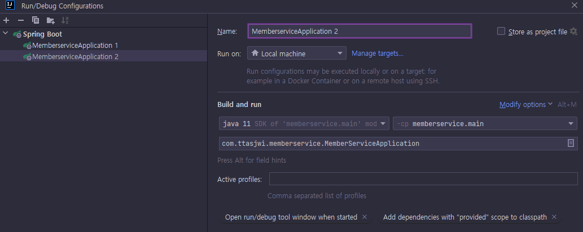
Task: Browse for main class using field icon
Action: point(571,143)
